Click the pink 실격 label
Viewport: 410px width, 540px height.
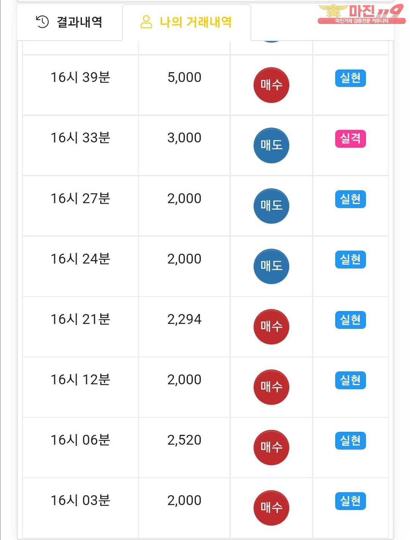(x=350, y=139)
